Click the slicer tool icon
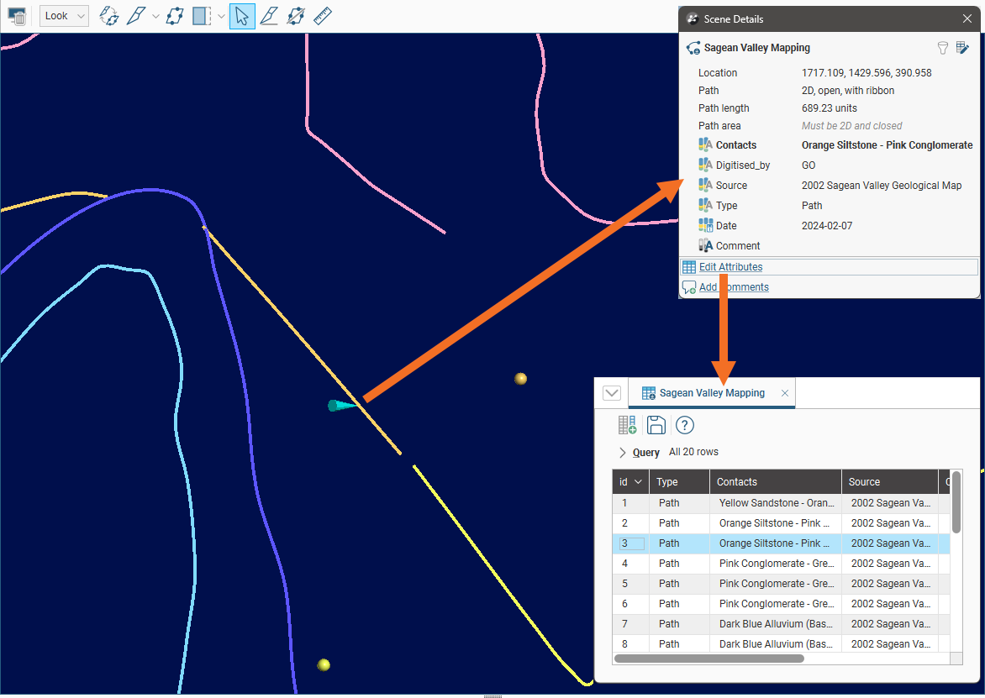The image size is (985, 698). [x=201, y=16]
